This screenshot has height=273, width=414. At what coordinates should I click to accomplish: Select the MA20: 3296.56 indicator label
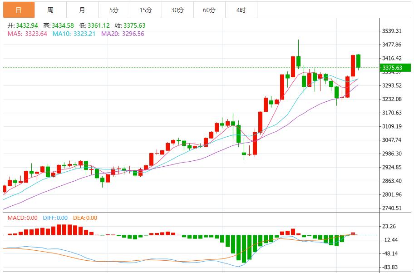(x=123, y=34)
